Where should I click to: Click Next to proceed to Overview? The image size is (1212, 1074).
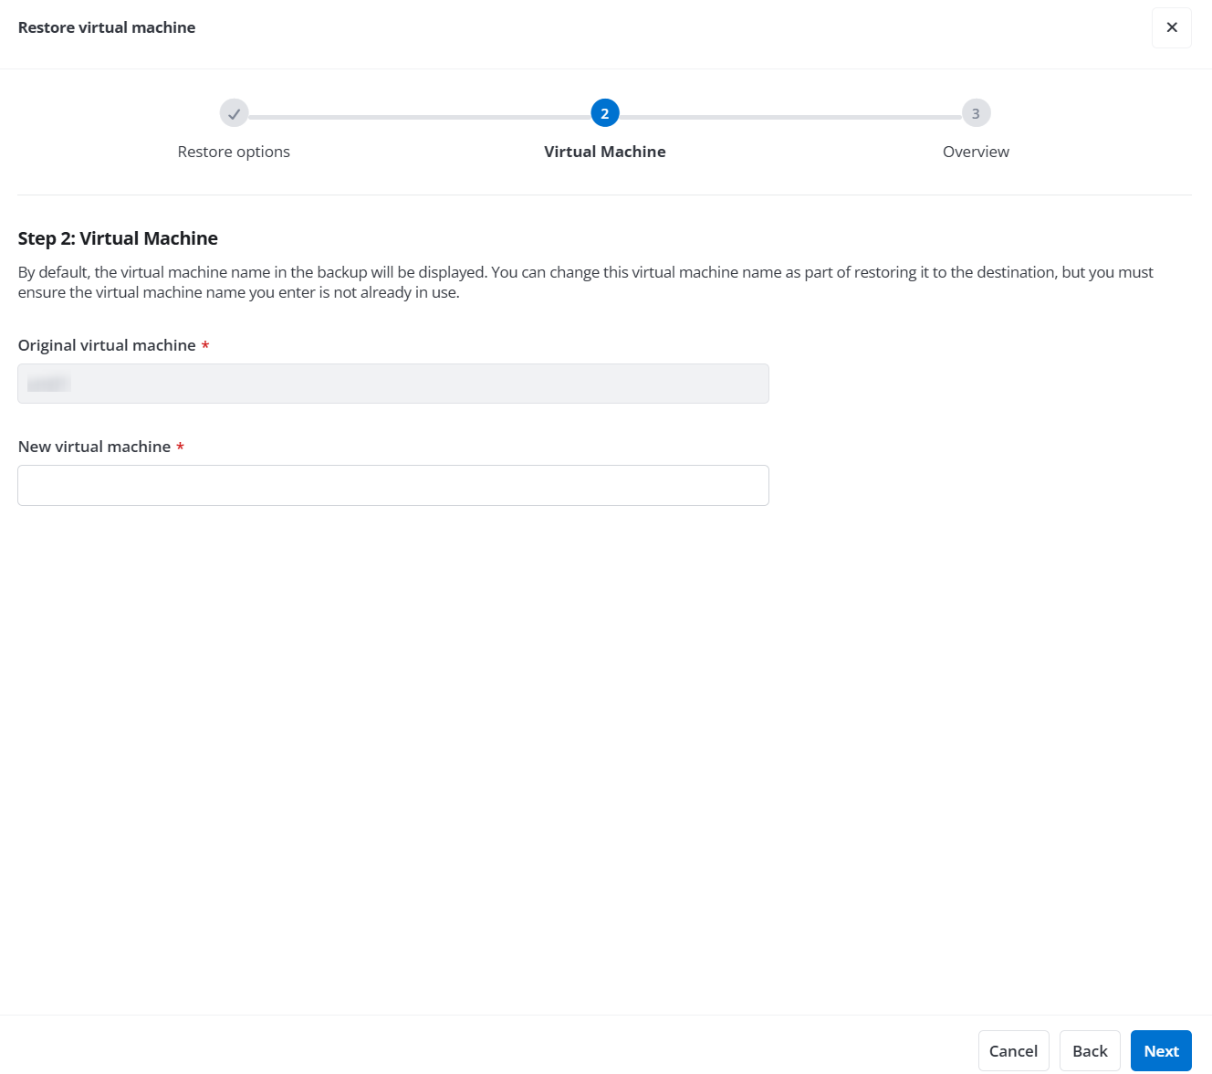pos(1161,1050)
